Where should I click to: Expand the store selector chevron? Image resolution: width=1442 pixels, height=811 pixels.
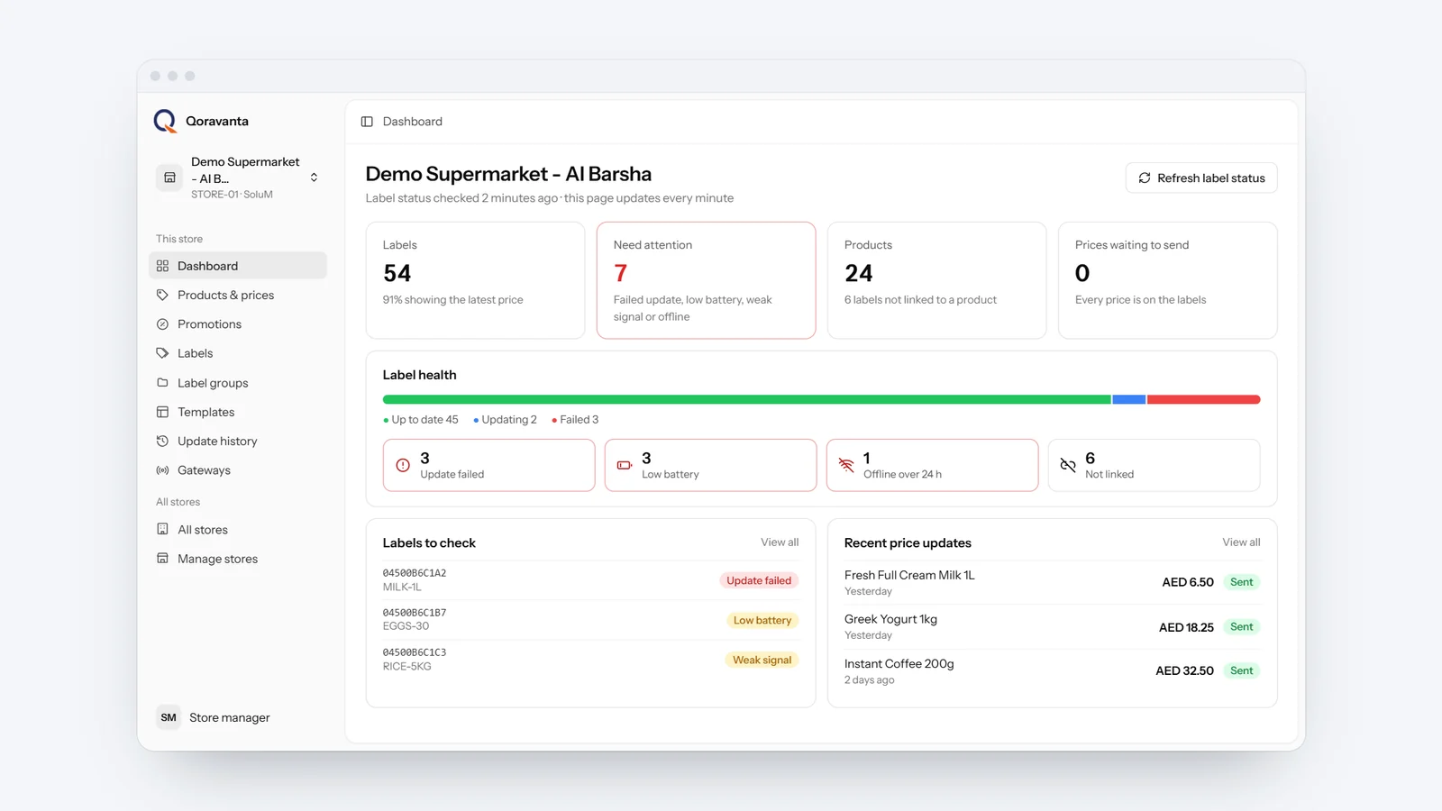(314, 178)
